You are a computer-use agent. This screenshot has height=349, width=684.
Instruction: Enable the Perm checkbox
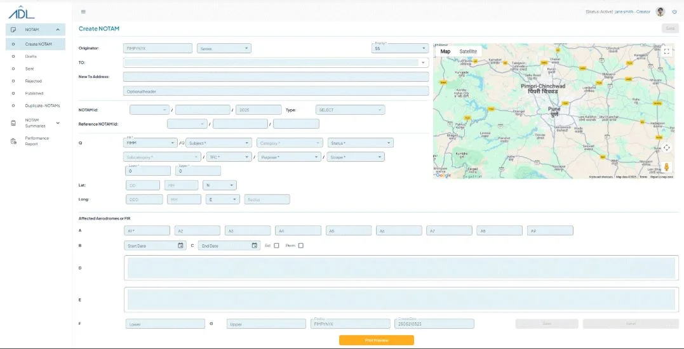pos(300,246)
